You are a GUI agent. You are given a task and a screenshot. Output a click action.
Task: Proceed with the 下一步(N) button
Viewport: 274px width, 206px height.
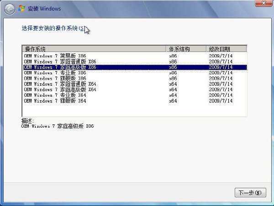(250, 193)
